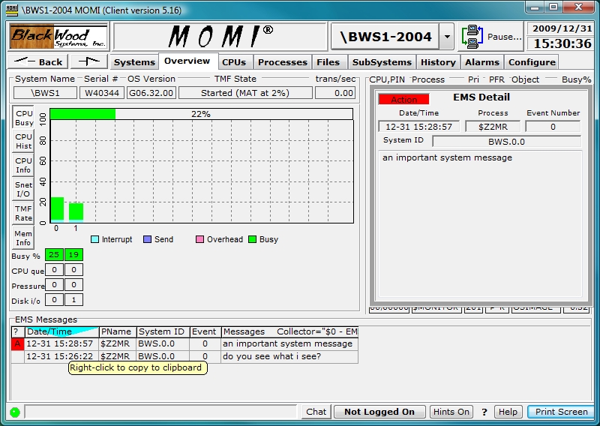The height and width of the screenshot is (426, 600).
Task: Click the TMF State field
Action: (245, 93)
